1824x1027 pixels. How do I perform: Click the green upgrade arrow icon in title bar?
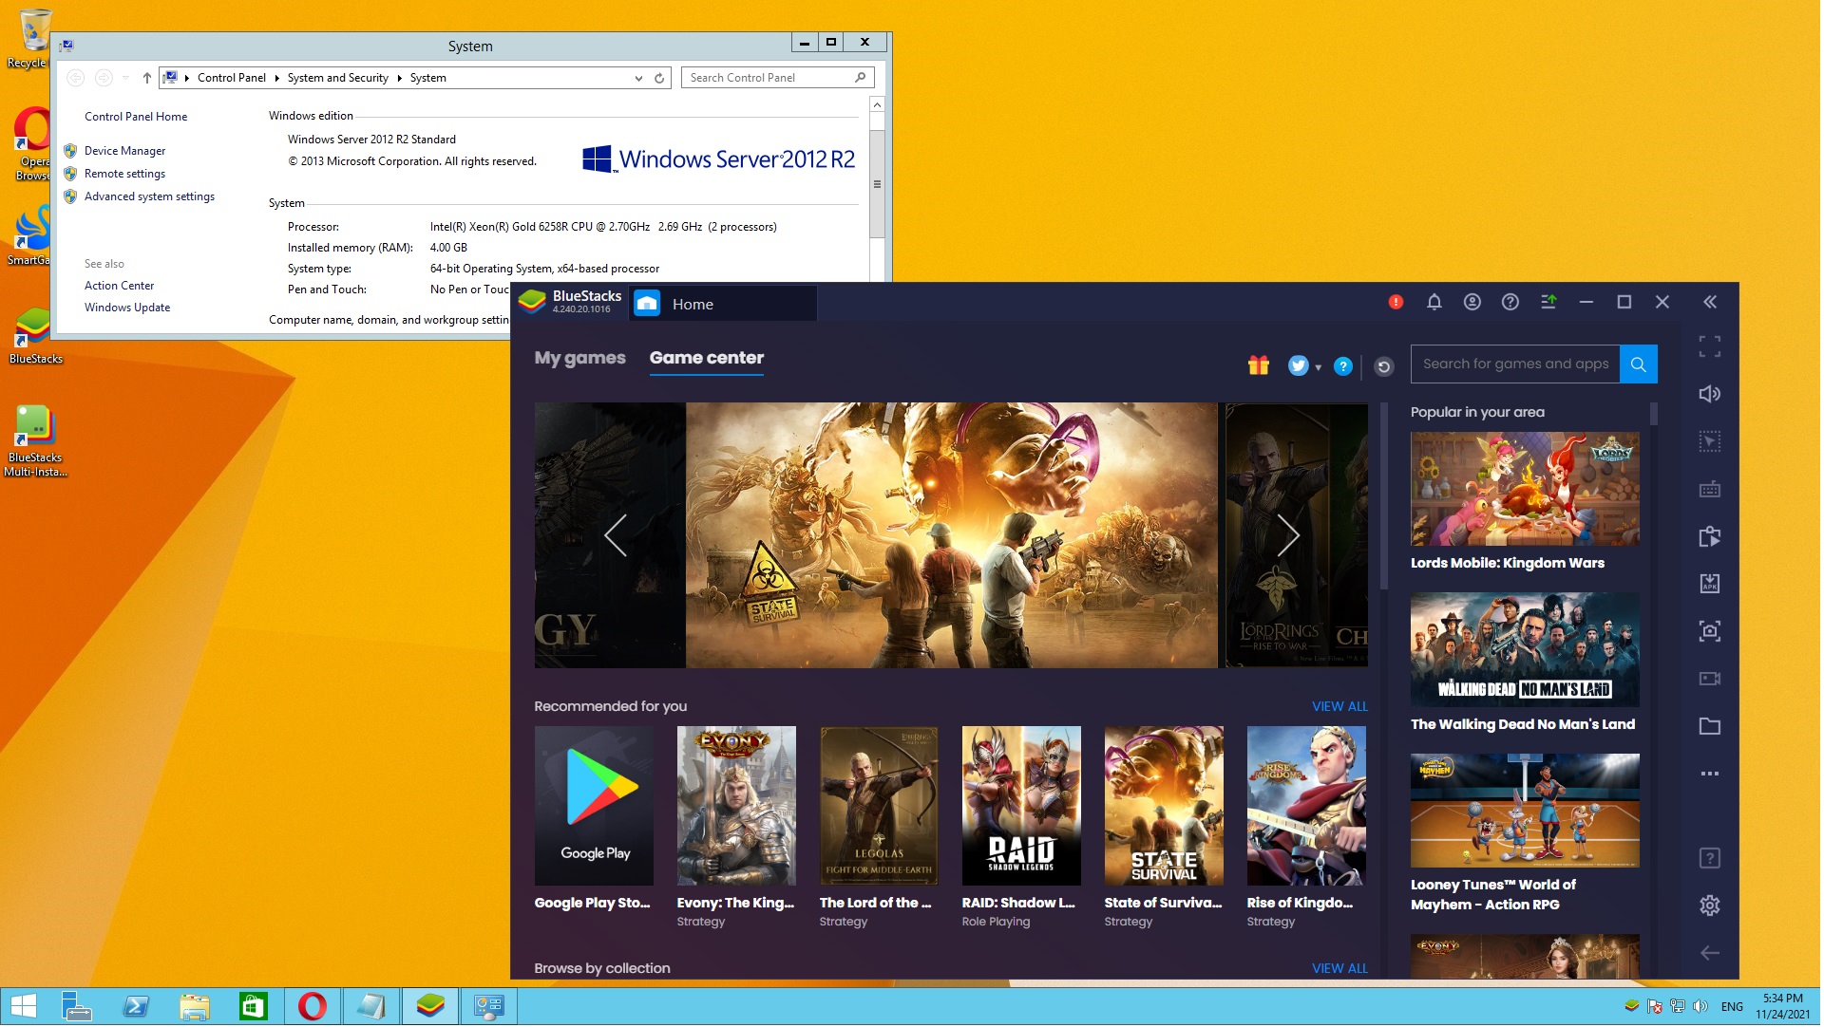coord(1548,302)
